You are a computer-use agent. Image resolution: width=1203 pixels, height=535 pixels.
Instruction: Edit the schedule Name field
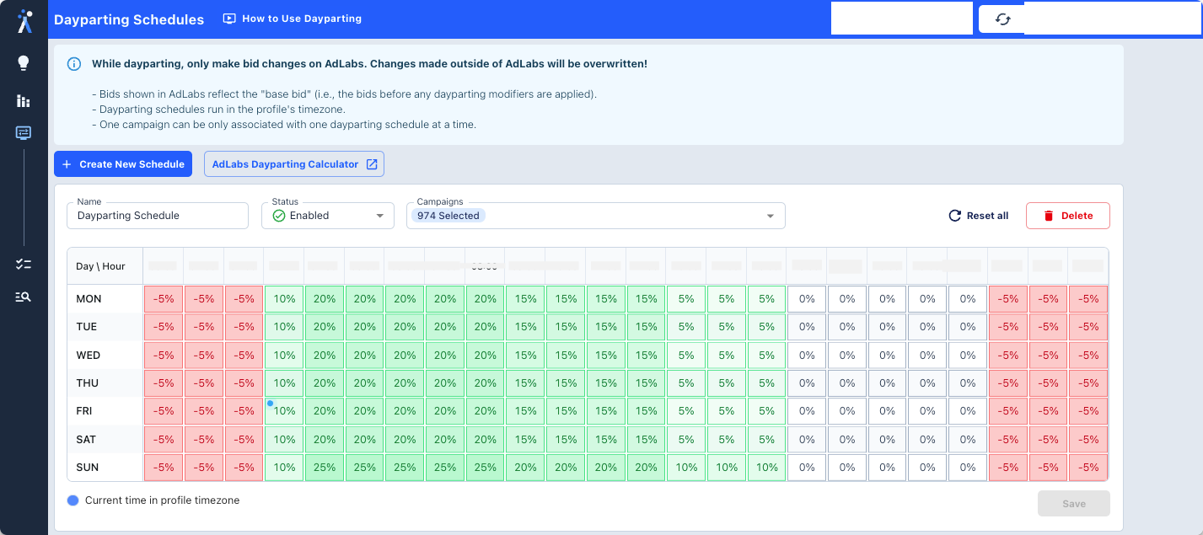coord(158,216)
